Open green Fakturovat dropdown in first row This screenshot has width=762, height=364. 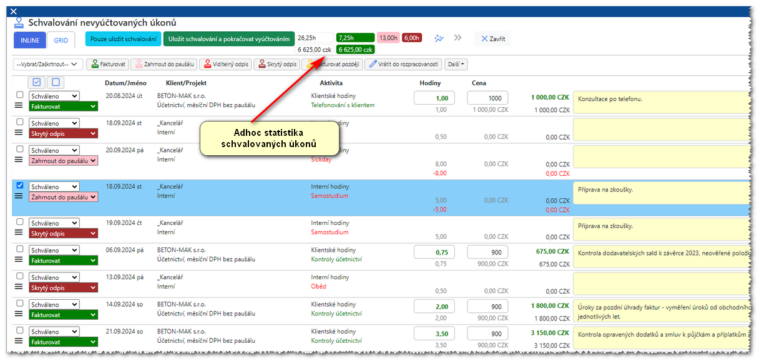(63, 107)
